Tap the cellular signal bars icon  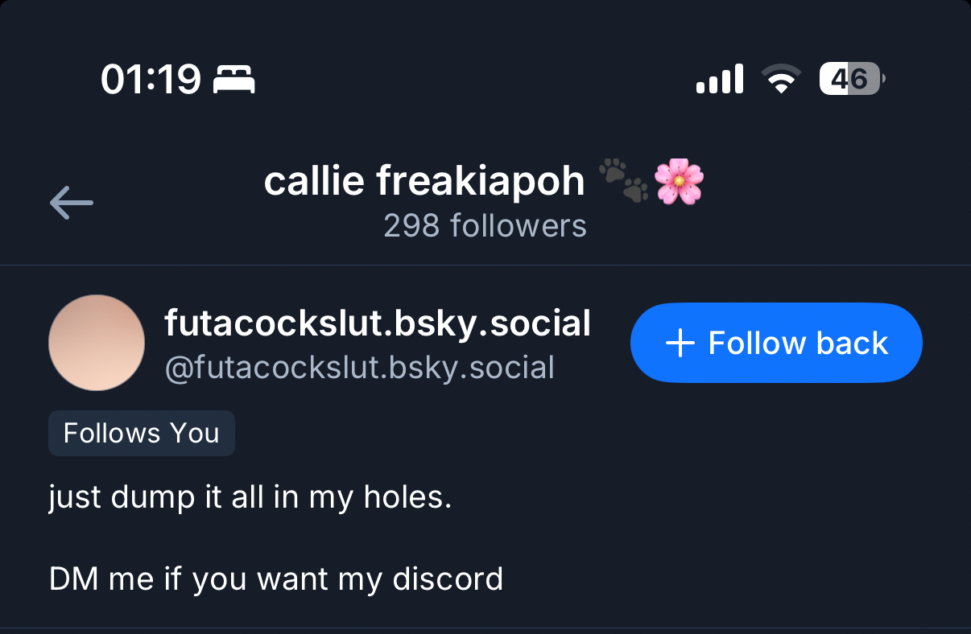719,80
